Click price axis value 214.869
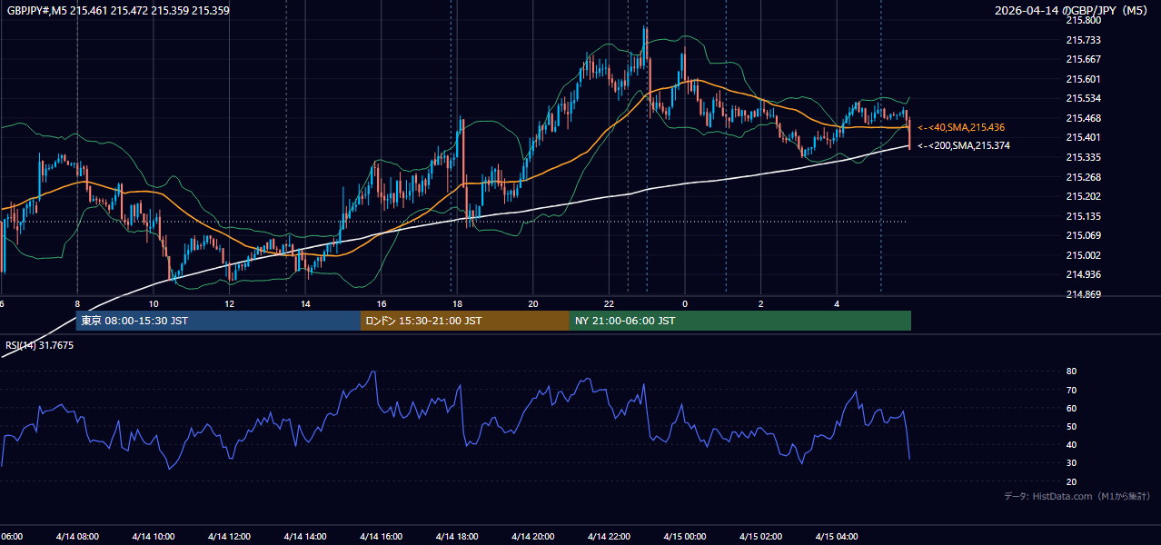This screenshot has width=1161, height=545. 1082,294
